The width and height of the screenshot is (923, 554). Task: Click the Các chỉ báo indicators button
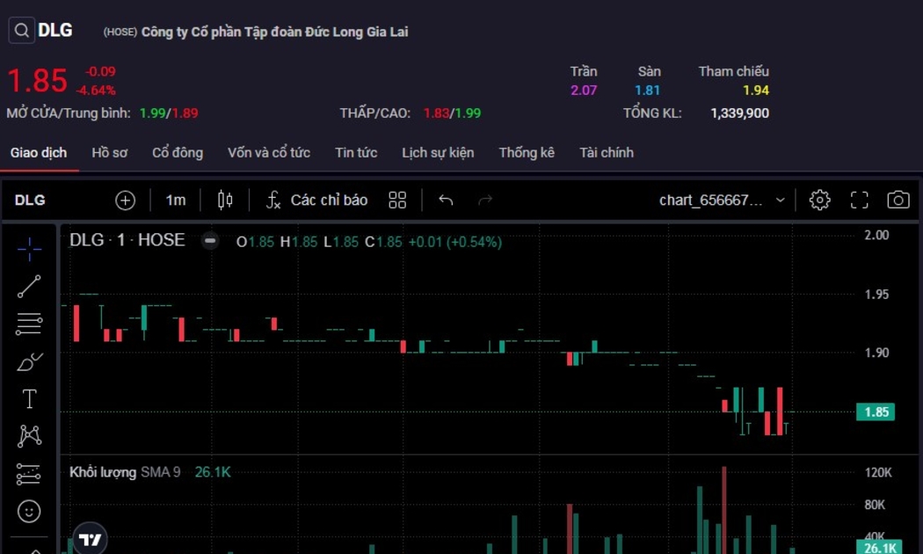coord(316,200)
